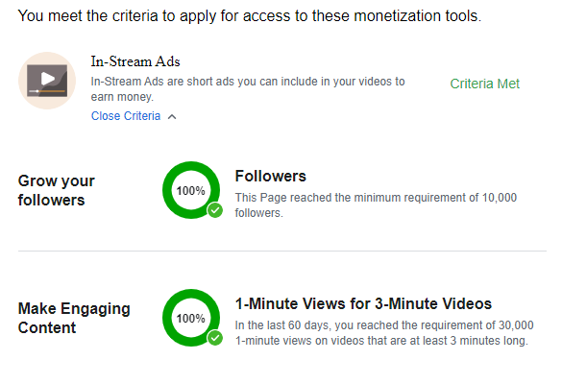Click the white play triangle in the In-Stream Ads icon

[47, 78]
